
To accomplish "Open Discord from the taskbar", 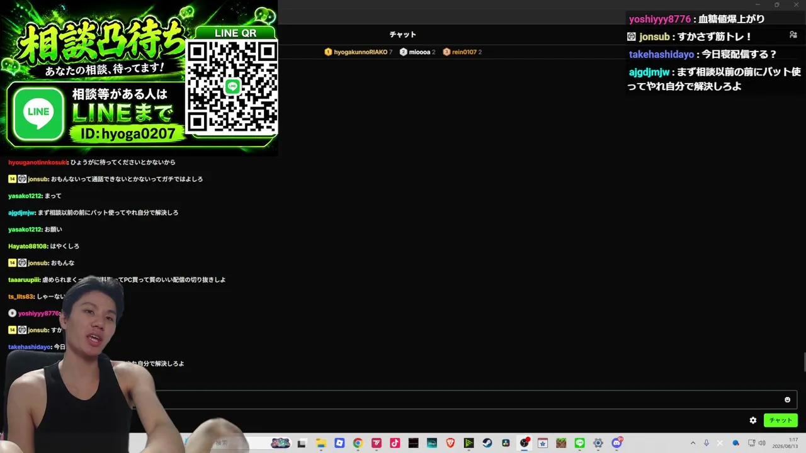I will (617, 443).
